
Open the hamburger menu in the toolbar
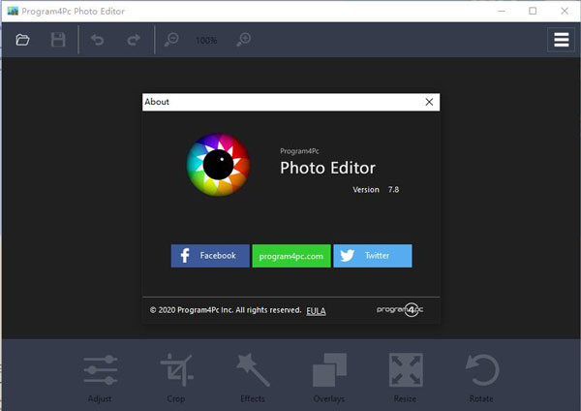(561, 40)
